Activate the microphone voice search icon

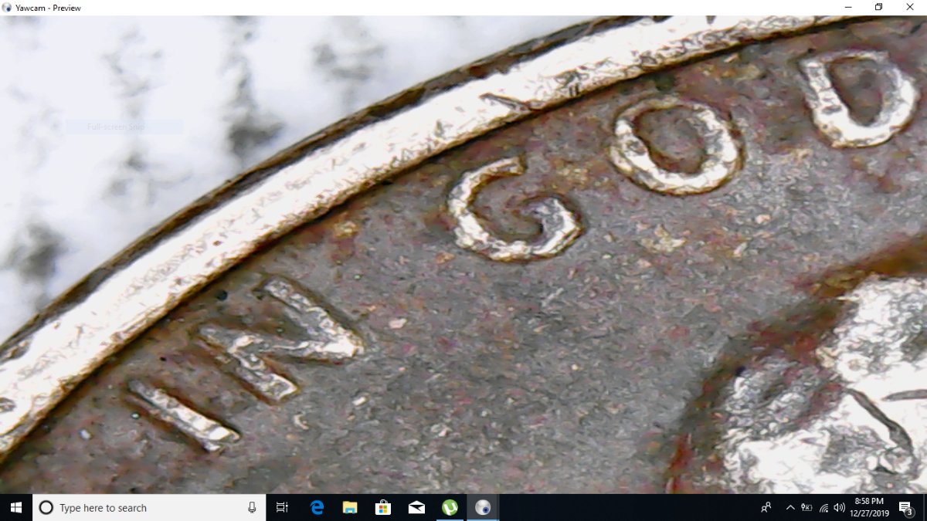pyautogui.click(x=252, y=507)
